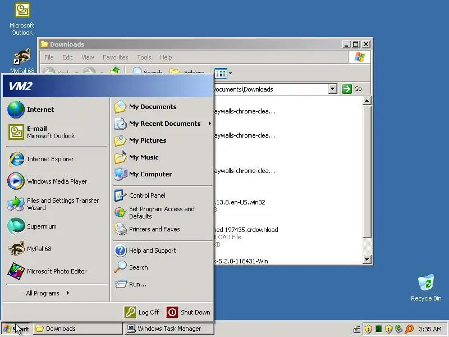
Task: Click the keyboard tray icon
Action: tap(357, 329)
